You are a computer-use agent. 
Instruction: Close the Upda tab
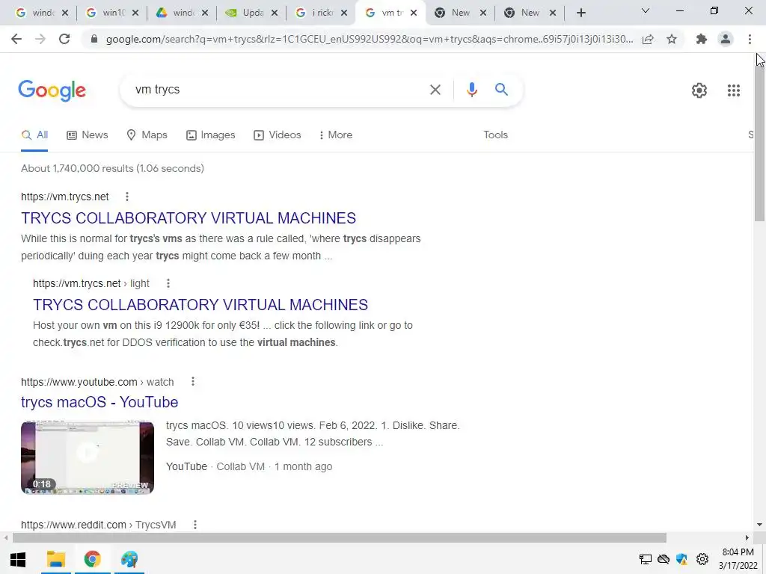click(275, 13)
